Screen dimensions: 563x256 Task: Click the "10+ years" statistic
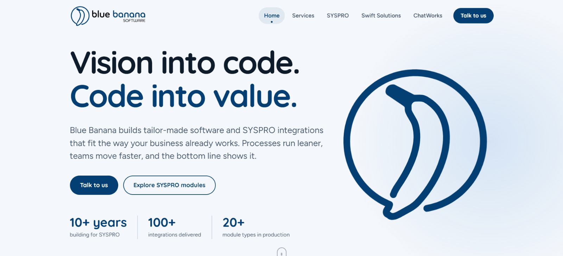pyautogui.click(x=98, y=223)
